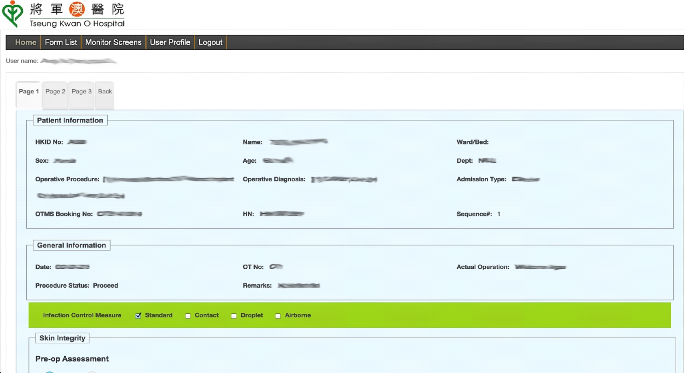This screenshot has height=373, width=686.
Task: Tick the Droplet checkbox
Action: pos(234,316)
